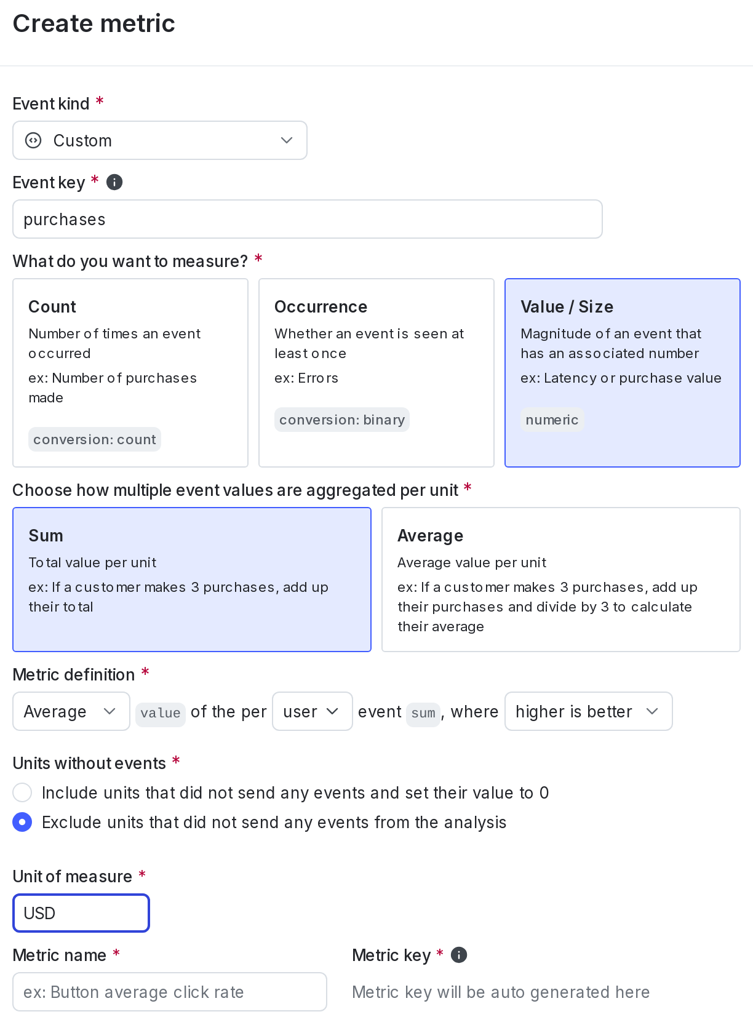Click the 'numeric' badge on Value / Size card
753x1025 pixels.
pos(552,420)
